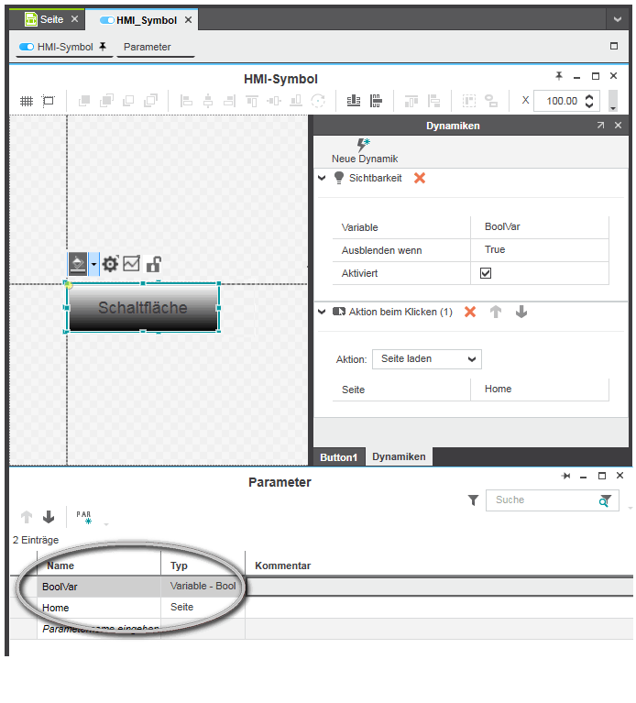Click the filter funnel icon beside Suche
Viewport: 636px width, 703px height.
click(x=473, y=500)
